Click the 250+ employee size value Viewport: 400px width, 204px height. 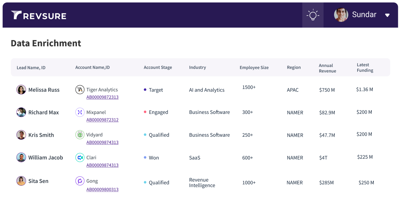point(247,135)
